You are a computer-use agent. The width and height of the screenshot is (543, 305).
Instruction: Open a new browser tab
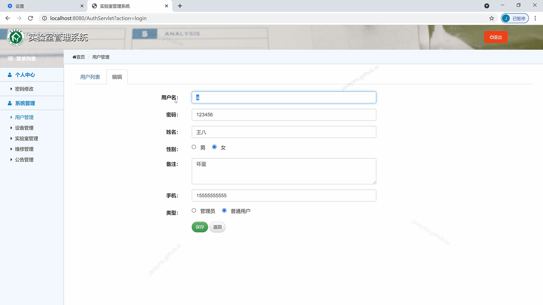(180, 6)
